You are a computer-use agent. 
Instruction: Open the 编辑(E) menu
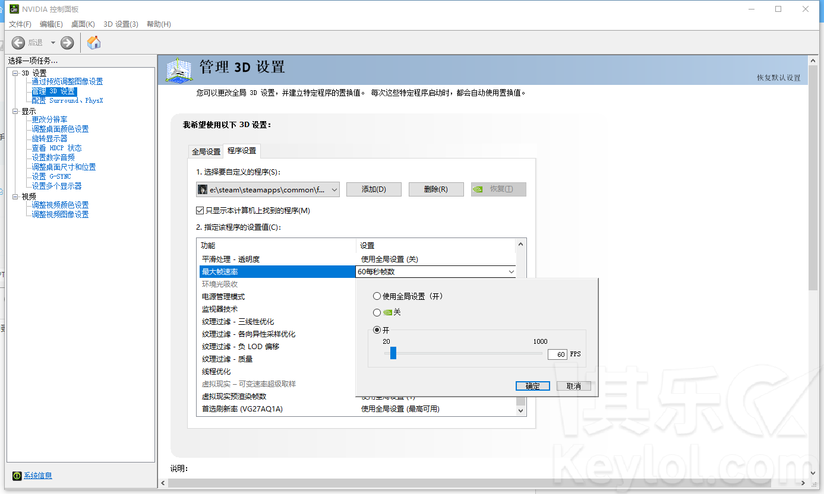(x=51, y=24)
